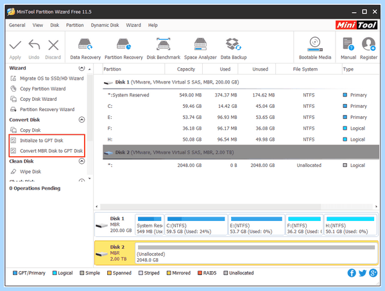
Task: Click the Discard X icon
Action: [53, 45]
